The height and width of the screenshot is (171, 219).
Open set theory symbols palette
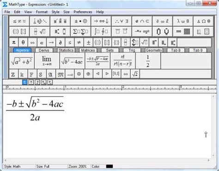142,21
